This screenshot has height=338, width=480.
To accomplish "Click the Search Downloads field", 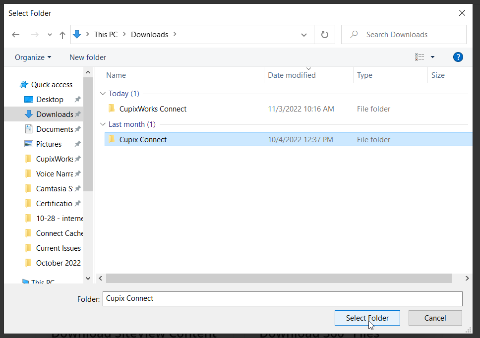I will pyautogui.click(x=404, y=35).
